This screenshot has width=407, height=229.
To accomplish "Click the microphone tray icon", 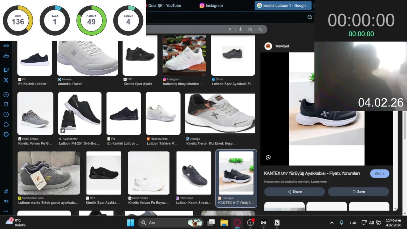I will (341, 223).
